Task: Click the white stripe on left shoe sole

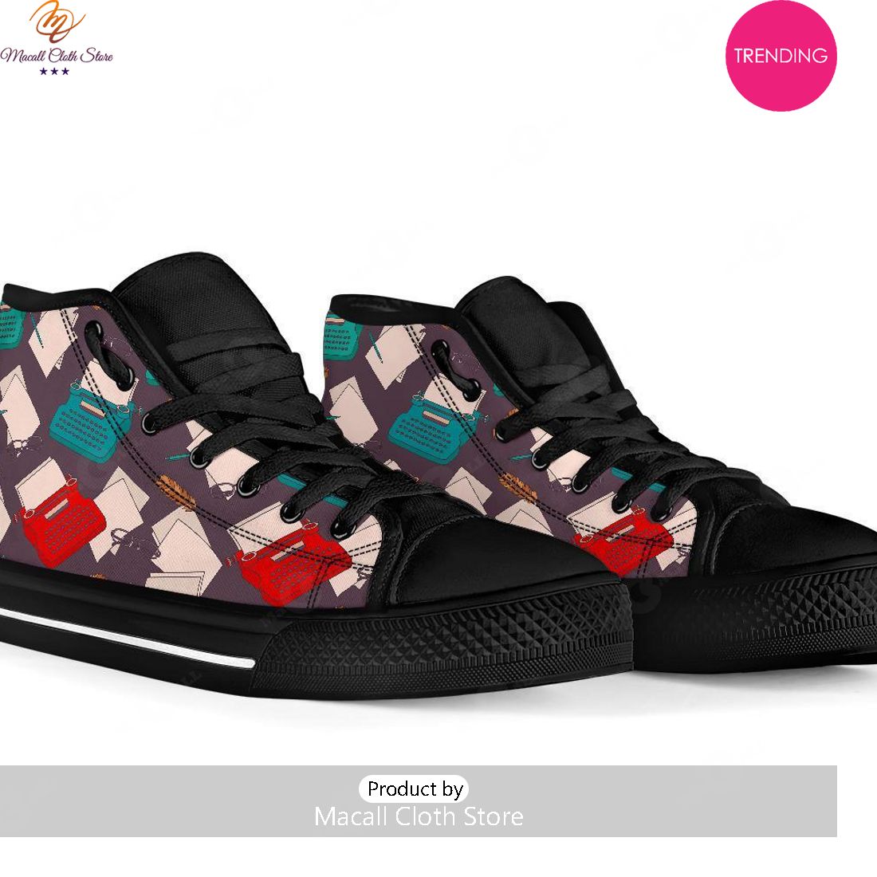Action: click(128, 639)
